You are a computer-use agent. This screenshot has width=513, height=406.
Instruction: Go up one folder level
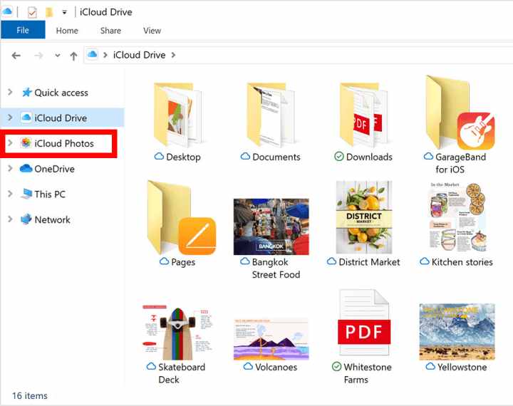tap(73, 56)
